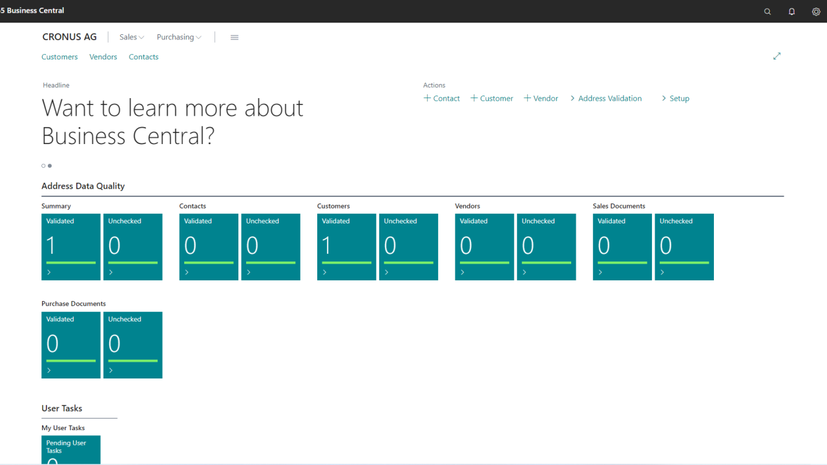Open the Customers Unchecked tile
This screenshot has height=465, width=827.
click(408, 247)
